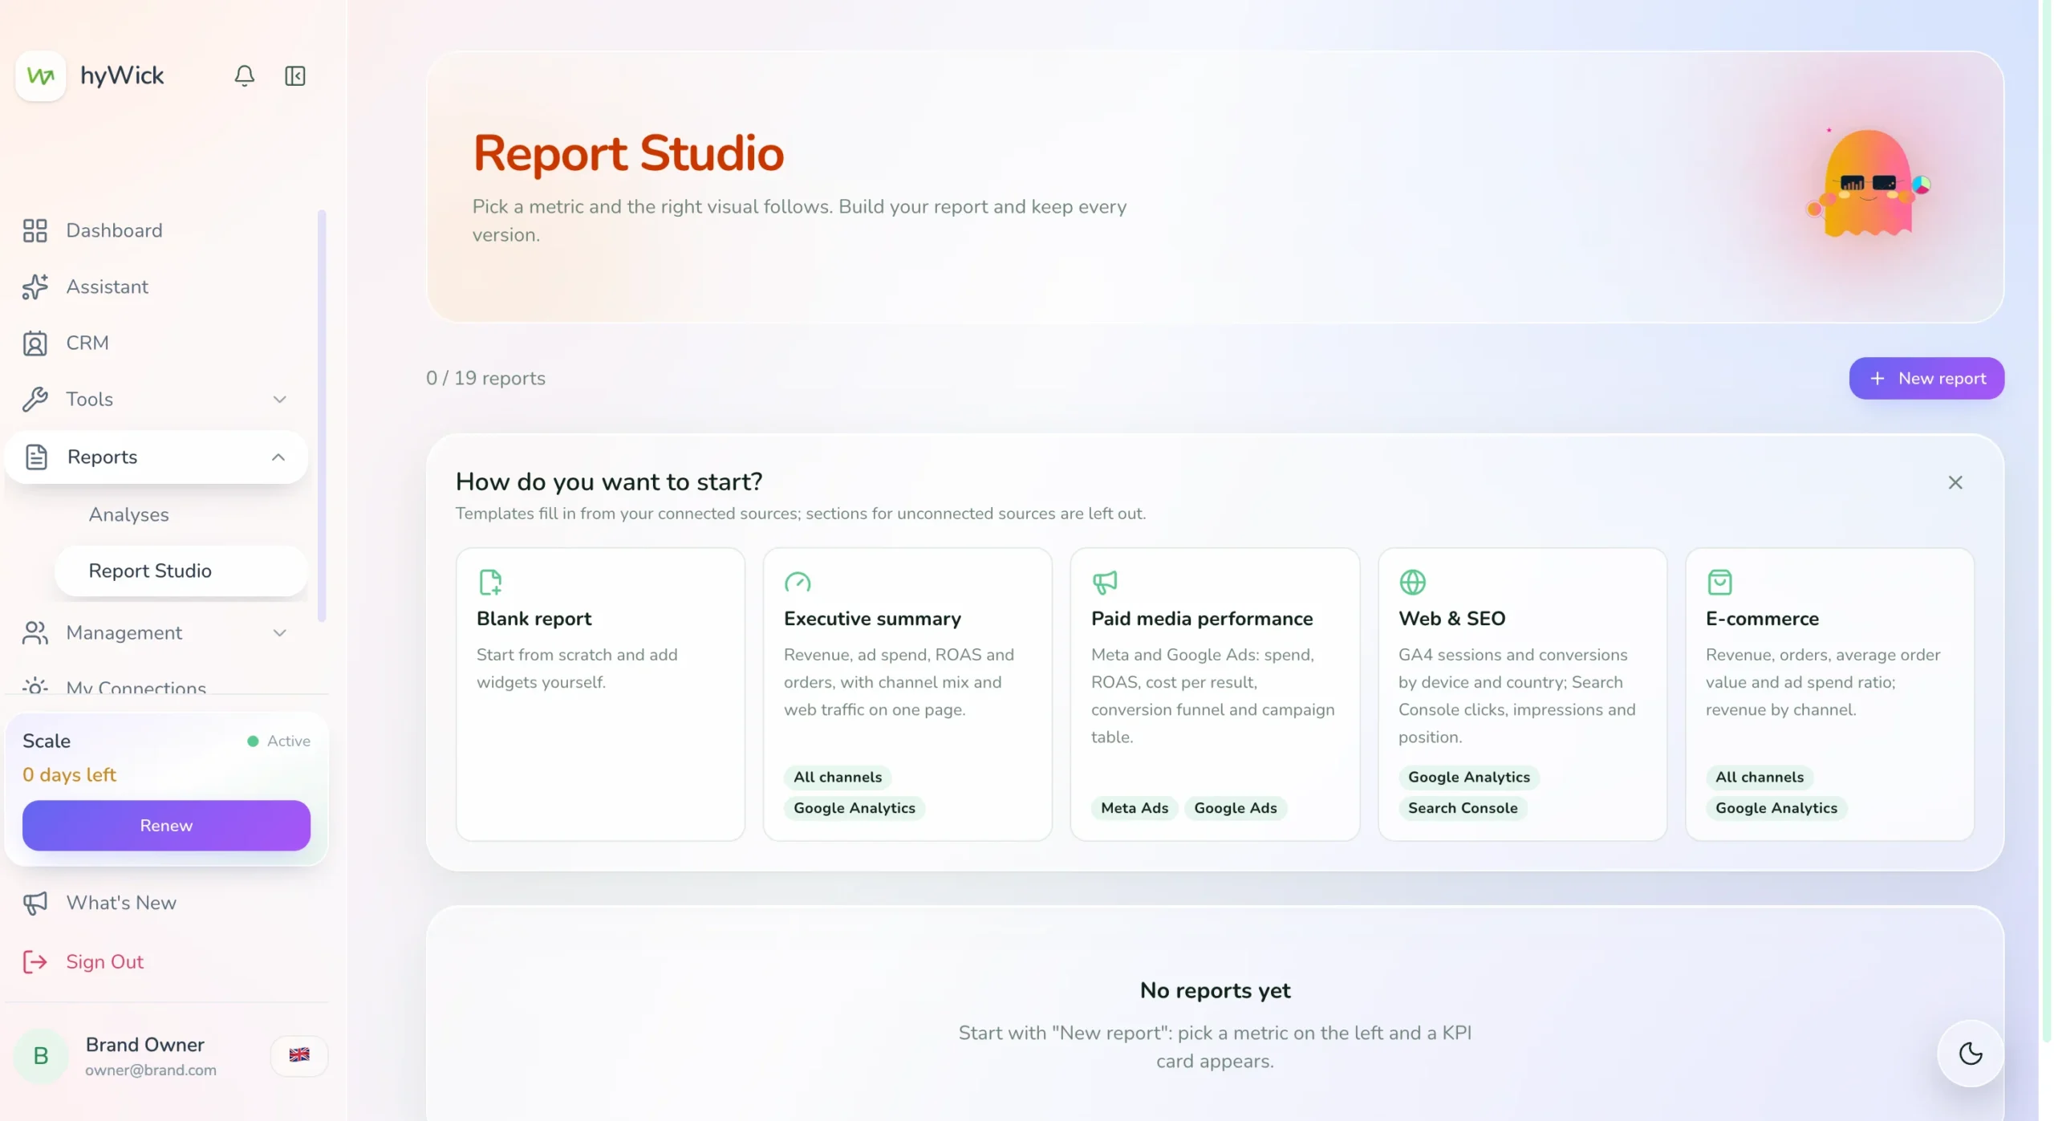Image resolution: width=2054 pixels, height=1121 pixels.
Task: Choose the Executive summary template title
Action: [872, 619]
